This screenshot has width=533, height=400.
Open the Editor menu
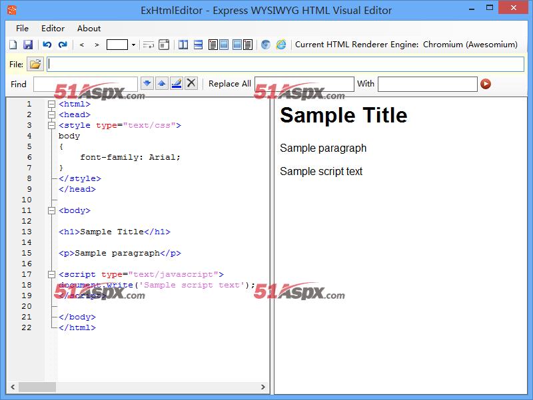click(x=53, y=29)
